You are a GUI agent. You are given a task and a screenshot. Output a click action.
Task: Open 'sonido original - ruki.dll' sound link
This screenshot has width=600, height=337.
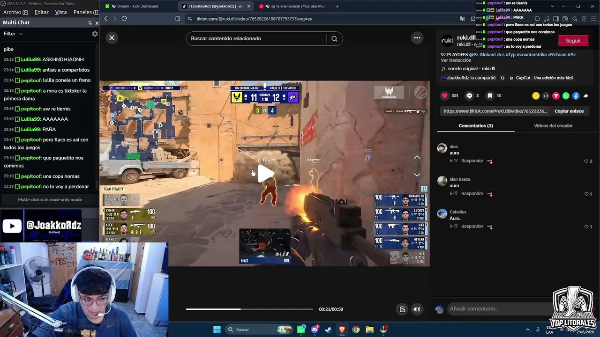click(x=471, y=69)
